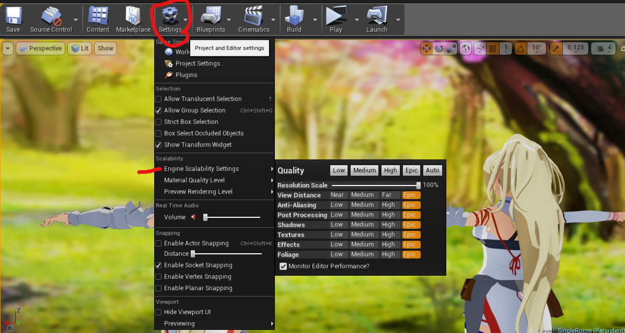This screenshot has height=333, width=625.
Task: Open Cinematics dropdown arrow
Action: (273, 19)
